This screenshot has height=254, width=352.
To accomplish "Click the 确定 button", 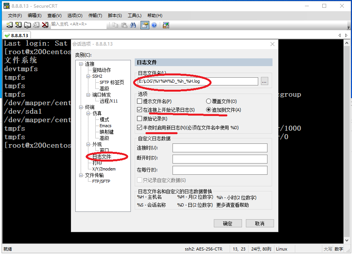I will tap(228, 223).
